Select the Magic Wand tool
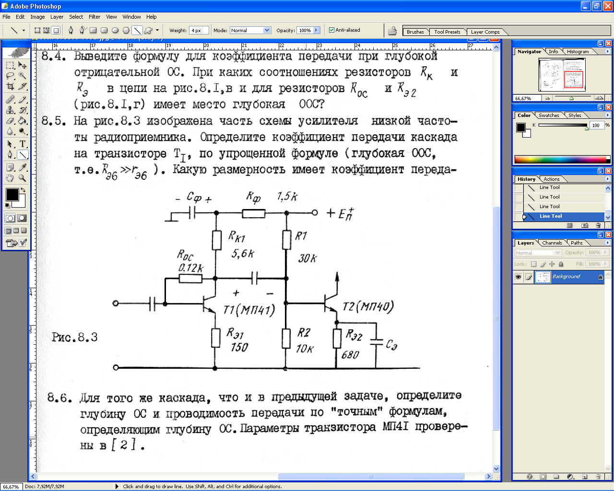 pos(22,76)
